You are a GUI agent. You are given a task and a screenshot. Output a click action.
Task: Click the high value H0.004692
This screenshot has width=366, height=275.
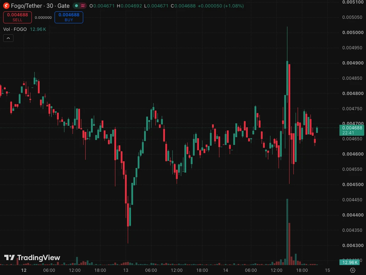129,6
